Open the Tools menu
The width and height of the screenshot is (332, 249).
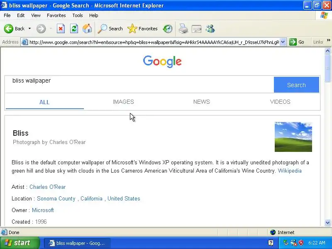(x=78, y=15)
